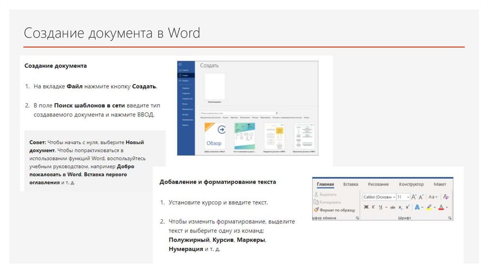The width and height of the screenshot is (488, 273).
Task: Switch to the Главная ribbon tab
Action: 325,184
